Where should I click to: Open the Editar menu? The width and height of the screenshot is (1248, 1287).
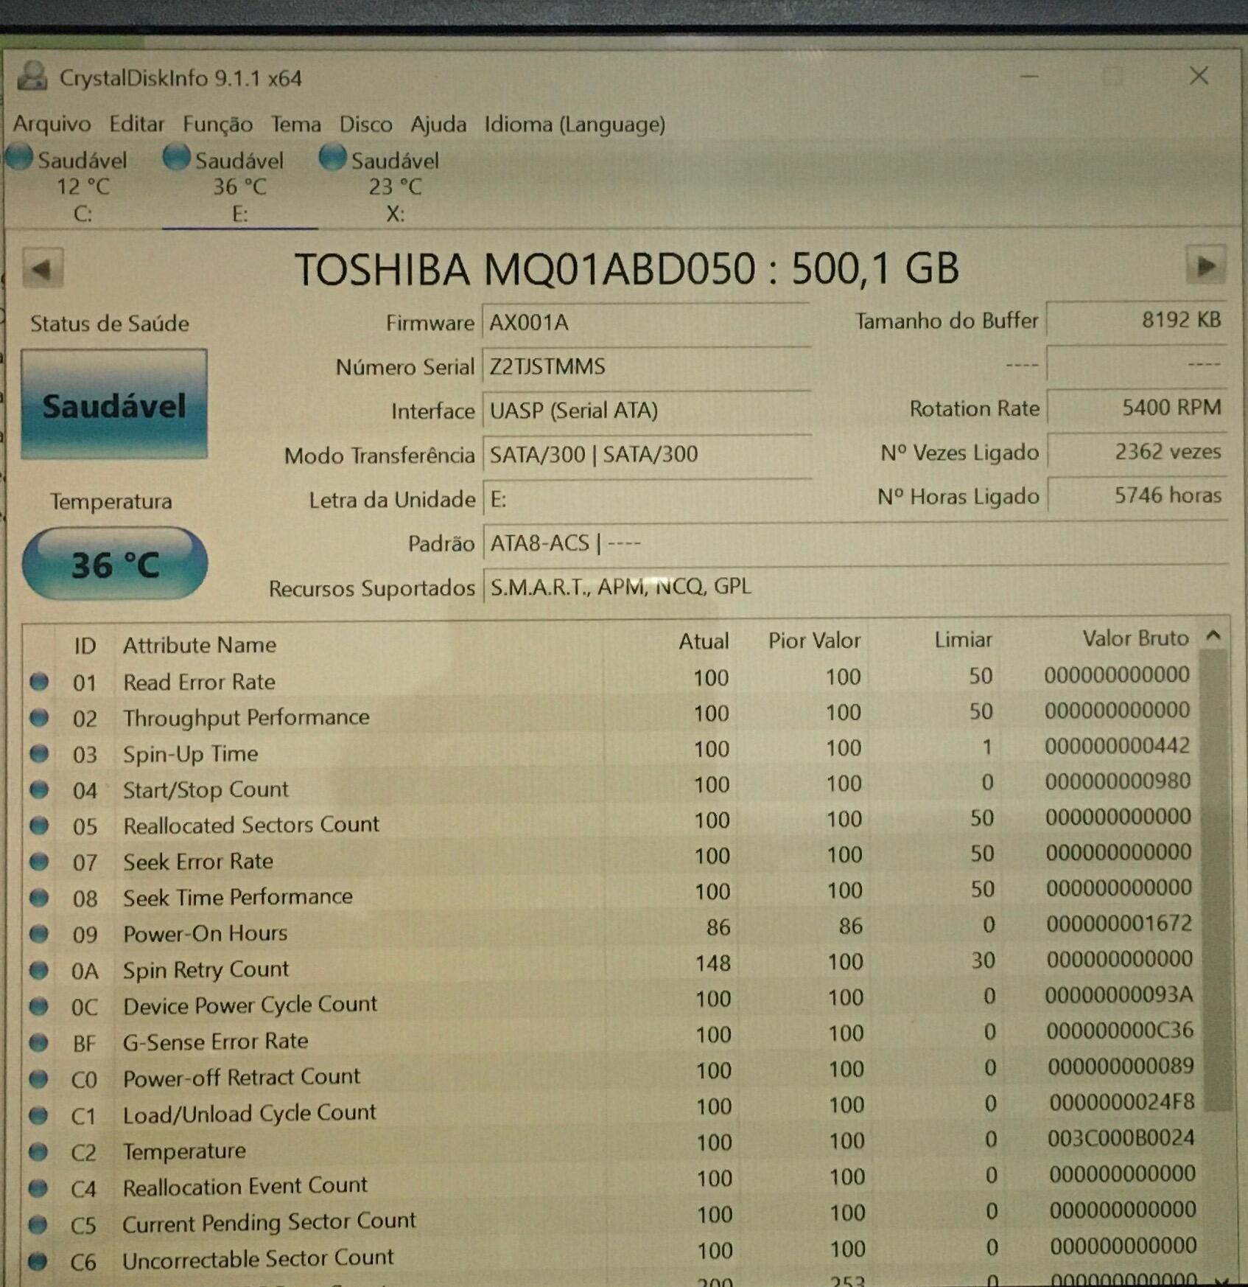(x=137, y=124)
